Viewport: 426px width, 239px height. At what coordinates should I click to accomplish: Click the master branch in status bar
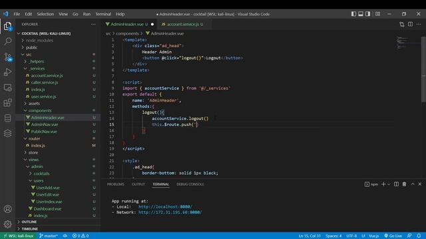[x=48, y=236]
